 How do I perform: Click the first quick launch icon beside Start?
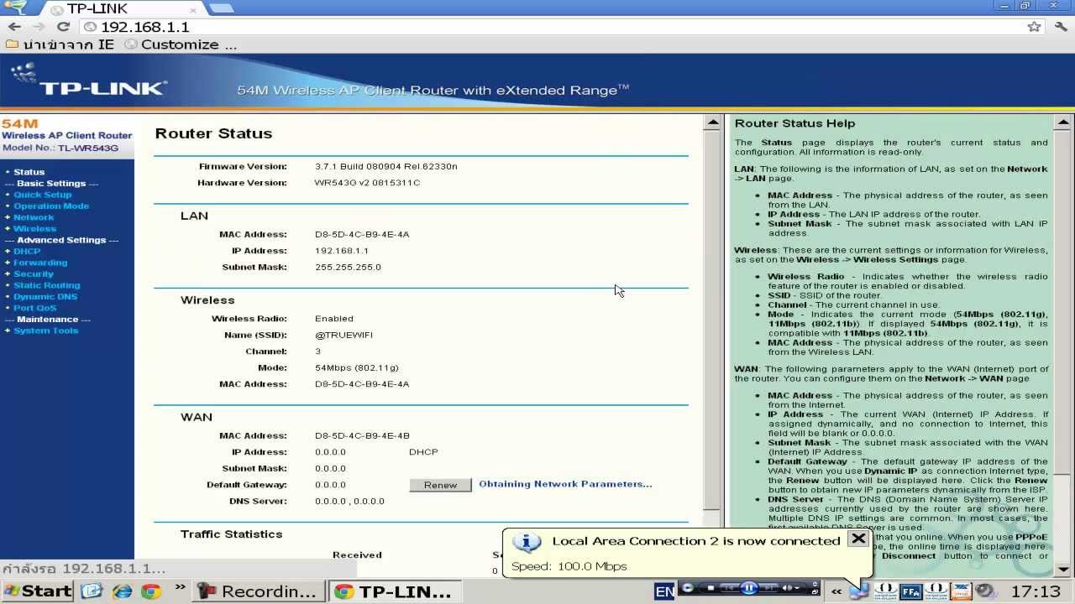click(x=91, y=591)
